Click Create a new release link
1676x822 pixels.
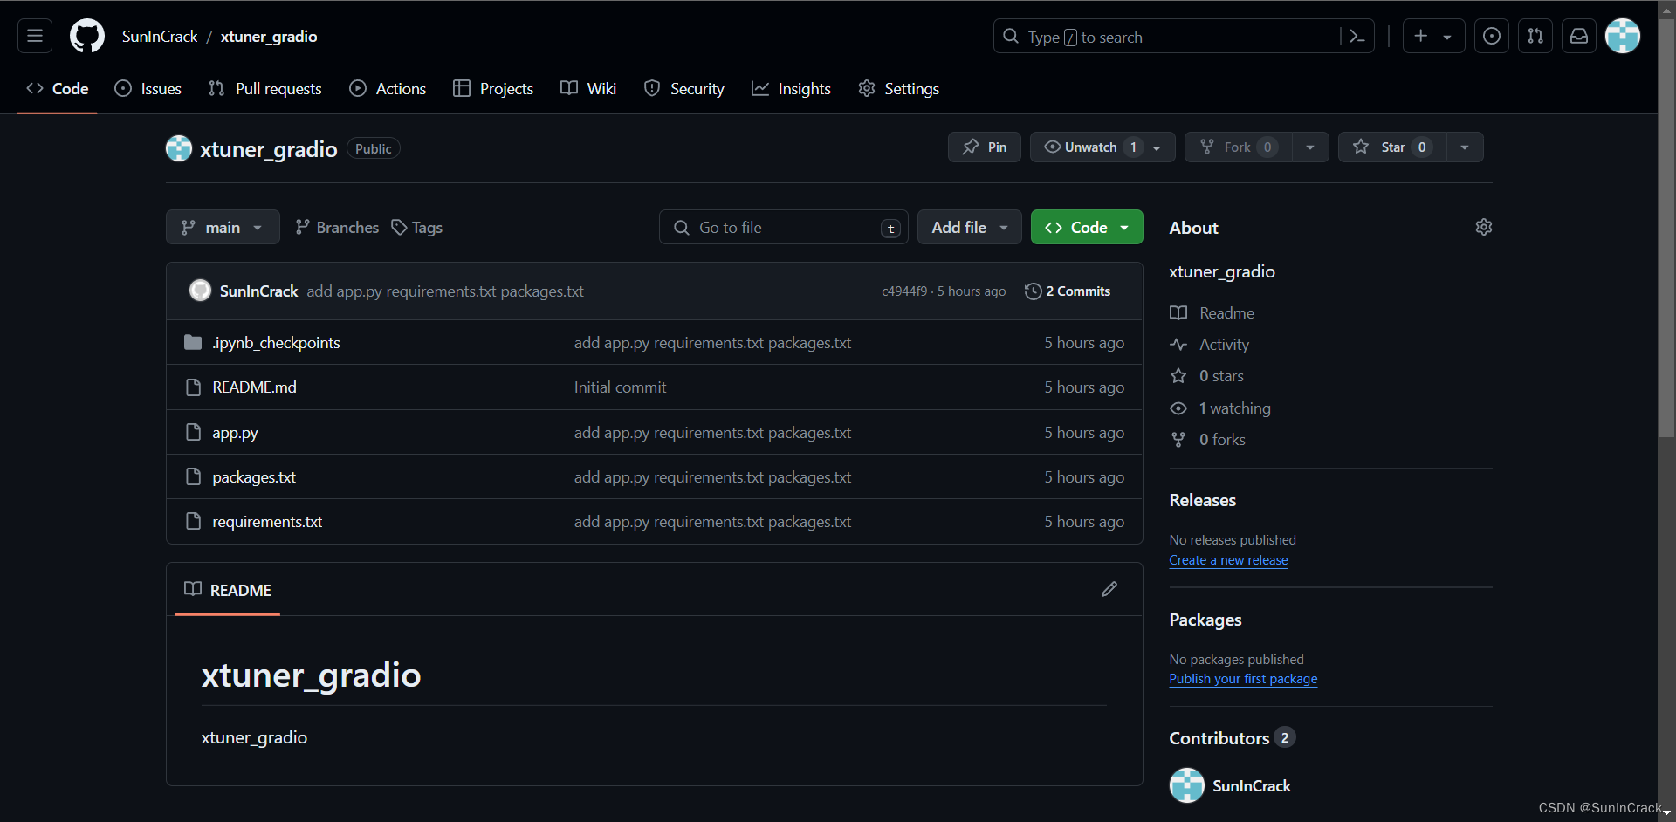pyautogui.click(x=1228, y=560)
